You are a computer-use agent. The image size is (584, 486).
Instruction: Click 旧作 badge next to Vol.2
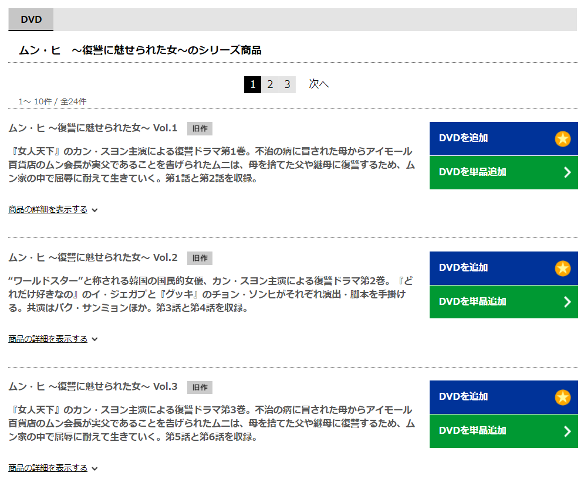[200, 259]
